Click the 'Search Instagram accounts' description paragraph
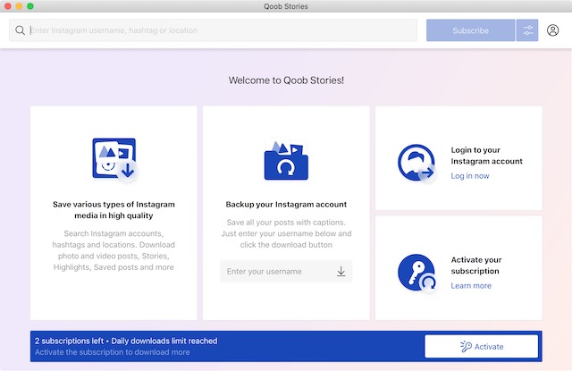This screenshot has height=371, width=572. [x=114, y=250]
